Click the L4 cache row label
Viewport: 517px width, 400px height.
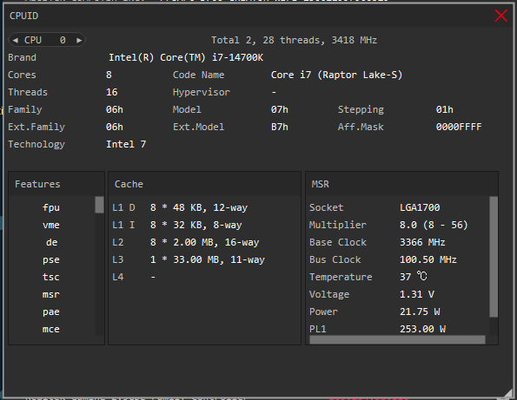117,277
